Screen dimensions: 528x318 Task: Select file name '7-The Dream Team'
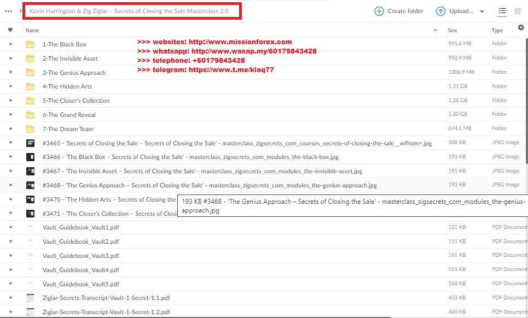(x=68, y=129)
